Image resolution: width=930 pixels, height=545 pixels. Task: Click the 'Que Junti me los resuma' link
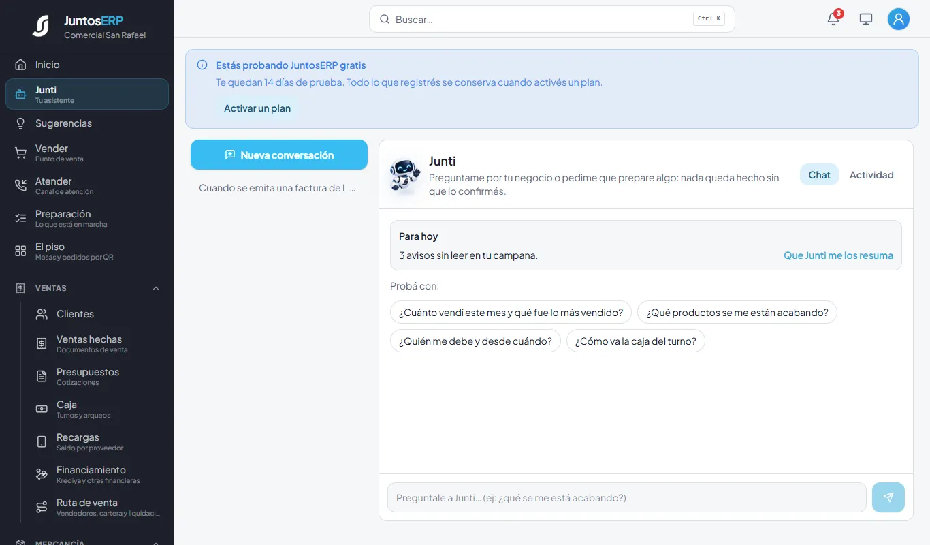838,255
